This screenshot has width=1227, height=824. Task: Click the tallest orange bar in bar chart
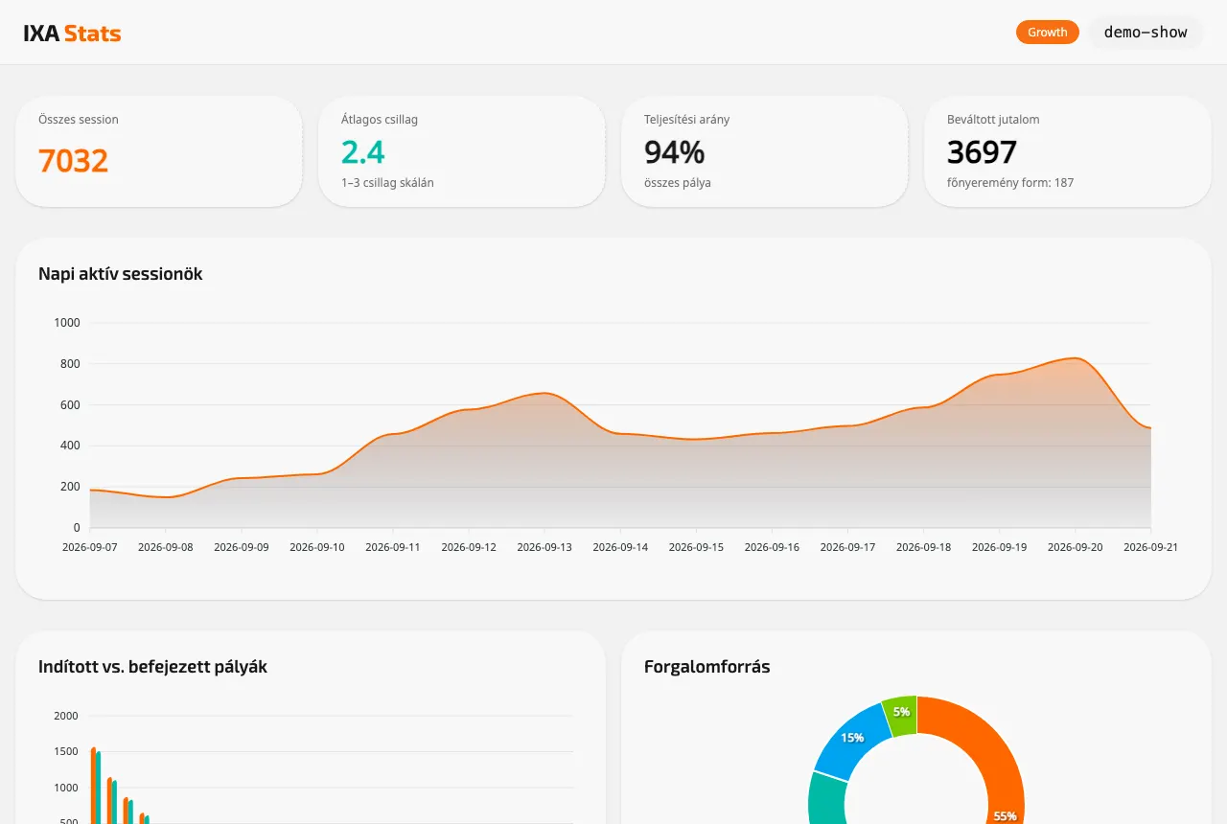click(x=93, y=786)
